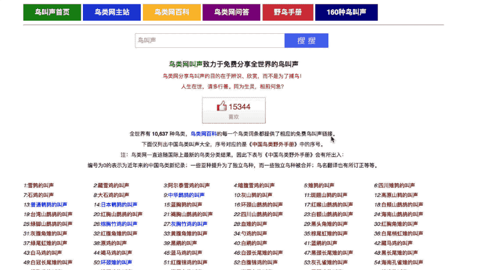This screenshot has height=270, width=491.
Task: Open 40:白鹇的叫声 link
Action: (x=250, y=243)
